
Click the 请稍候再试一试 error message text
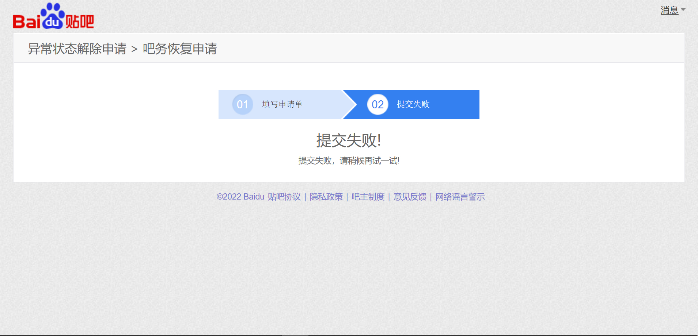coord(369,161)
